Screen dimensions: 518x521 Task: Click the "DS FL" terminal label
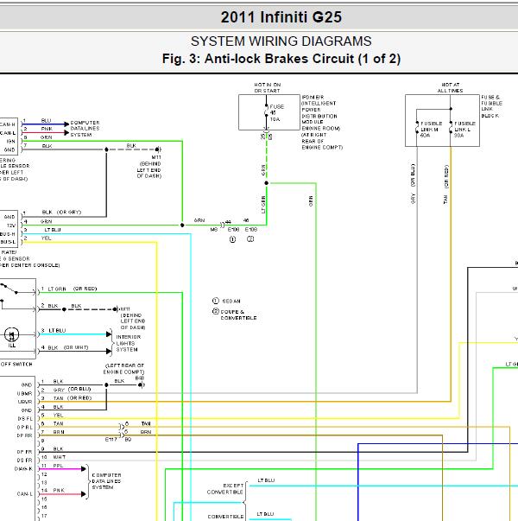[25, 419]
